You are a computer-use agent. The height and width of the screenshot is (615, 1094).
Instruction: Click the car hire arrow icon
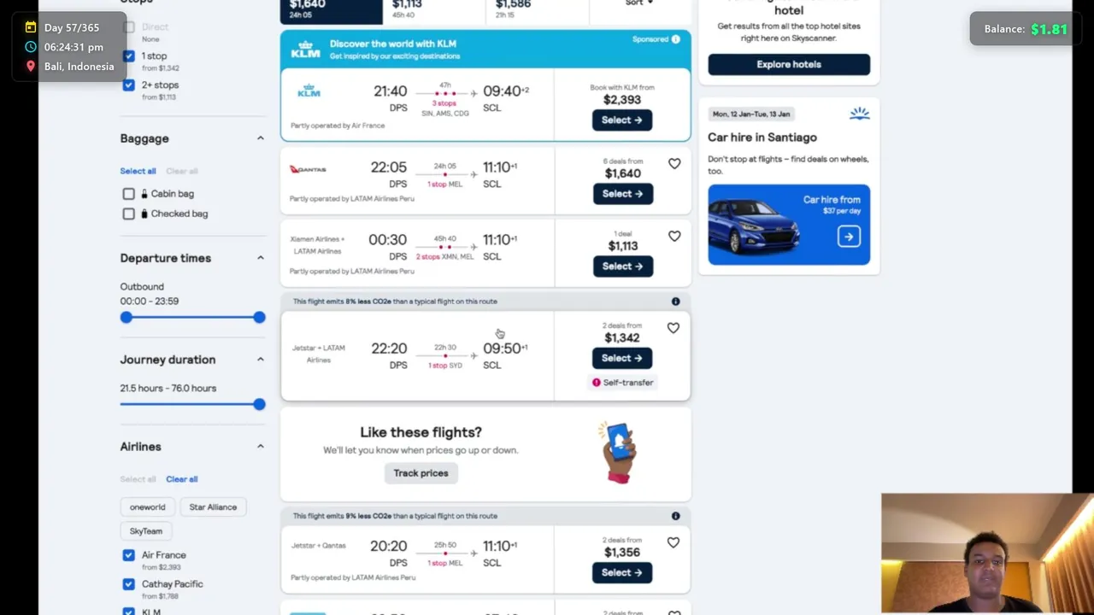tap(849, 237)
